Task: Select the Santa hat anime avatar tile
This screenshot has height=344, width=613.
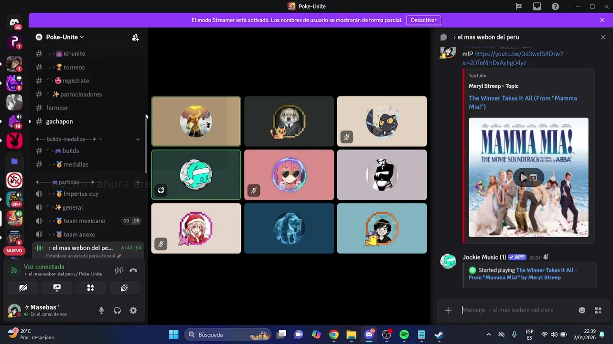Action: tap(196, 228)
